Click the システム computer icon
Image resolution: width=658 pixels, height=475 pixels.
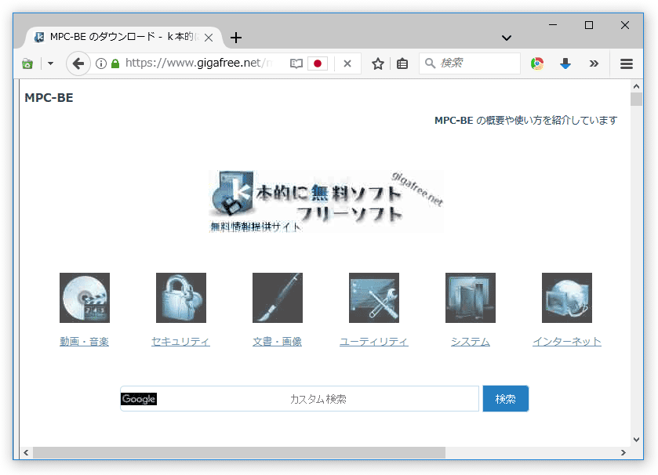tap(471, 298)
